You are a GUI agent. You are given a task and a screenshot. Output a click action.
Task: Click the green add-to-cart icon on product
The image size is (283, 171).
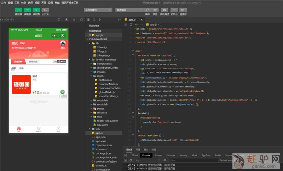(x=62, y=91)
